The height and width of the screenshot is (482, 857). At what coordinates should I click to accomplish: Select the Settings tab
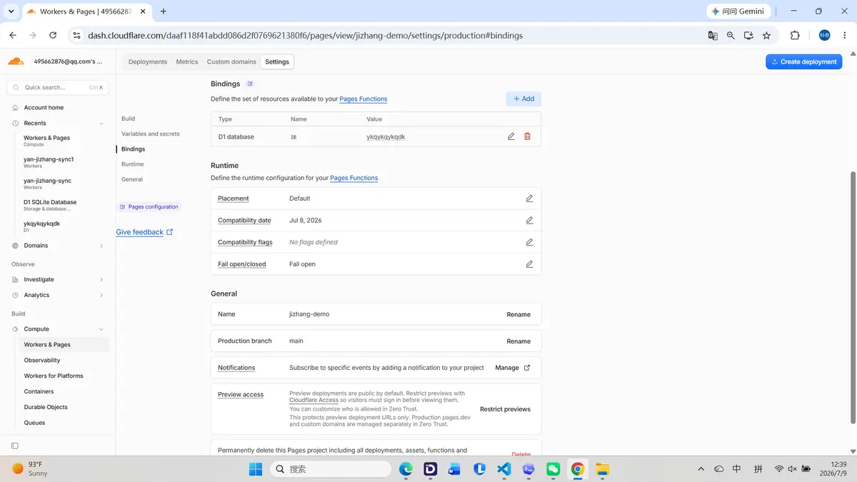277,62
